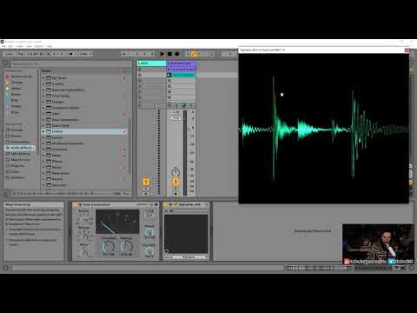This screenshot has height=313, width=417.
Task: Stop playback with the Stop button
Action: (169, 54)
